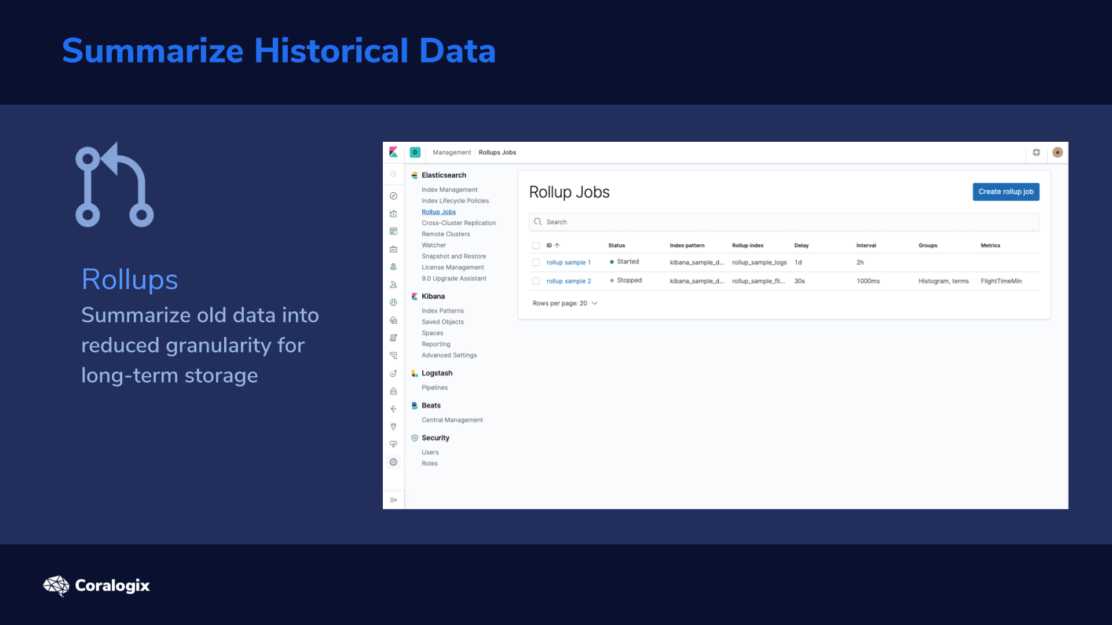Open the APM icon in the sidebar
Image resolution: width=1112 pixels, height=625 pixels.
tap(393, 355)
